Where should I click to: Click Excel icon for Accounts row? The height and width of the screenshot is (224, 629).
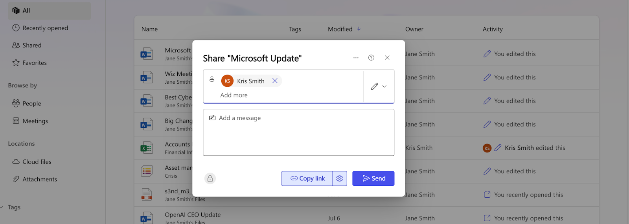[147, 148]
